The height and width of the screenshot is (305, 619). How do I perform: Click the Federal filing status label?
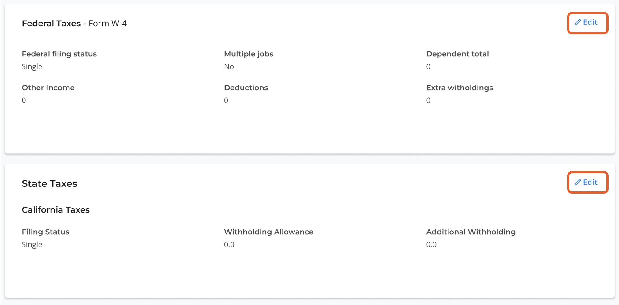(x=59, y=54)
